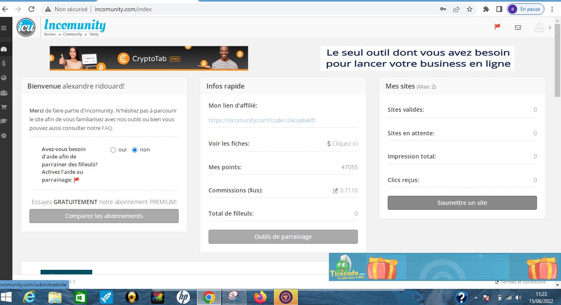Screen dimensions: 561x305
Task: Expand the arrow next to user avatar
Action: (x=550, y=27)
